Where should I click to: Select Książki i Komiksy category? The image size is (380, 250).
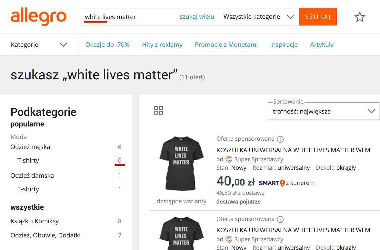click(x=35, y=221)
